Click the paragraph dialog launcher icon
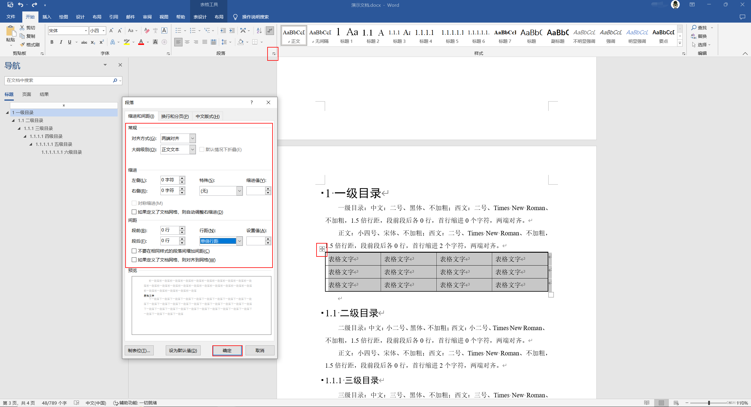The width and height of the screenshot is (751, 407). pyautogui.click(x=274, y=54)
